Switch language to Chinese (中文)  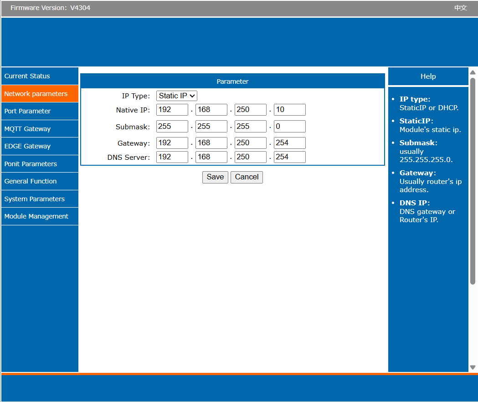pos(460,8)
